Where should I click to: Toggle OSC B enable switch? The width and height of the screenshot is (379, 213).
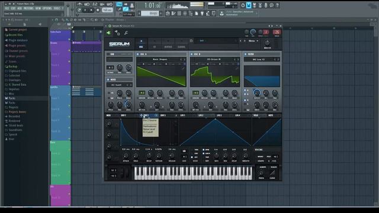point(192,54)
